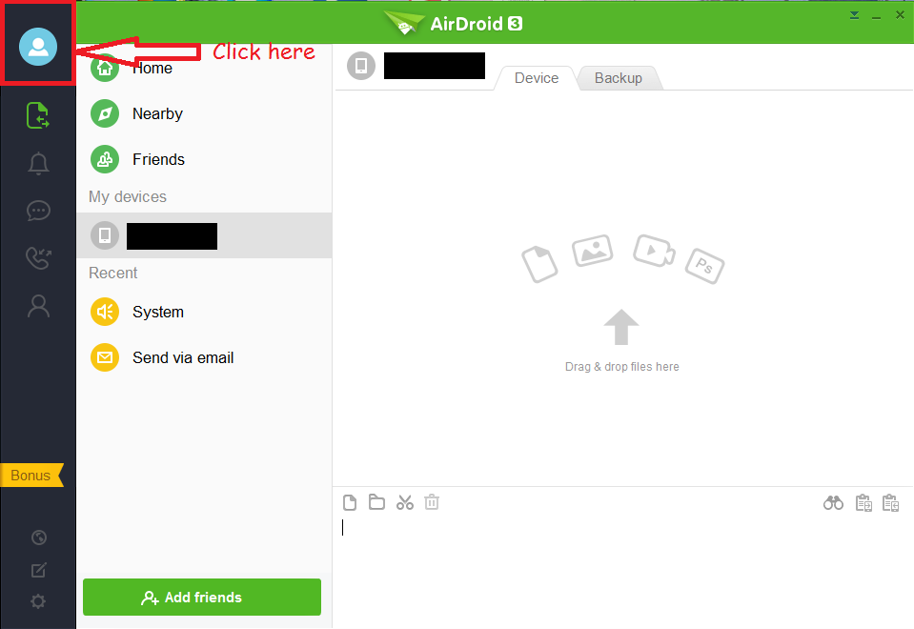Select the Device tab
Screen dimensions: 914x629
[536, 78]
